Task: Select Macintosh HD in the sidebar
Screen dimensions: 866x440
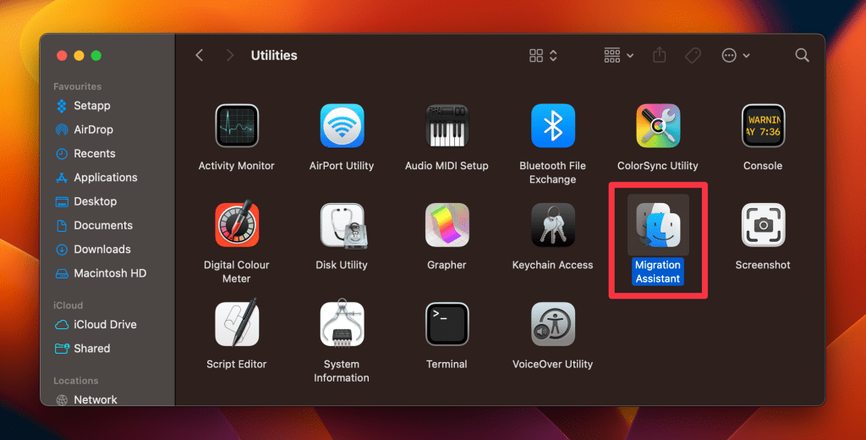Action: click(101, 273)
